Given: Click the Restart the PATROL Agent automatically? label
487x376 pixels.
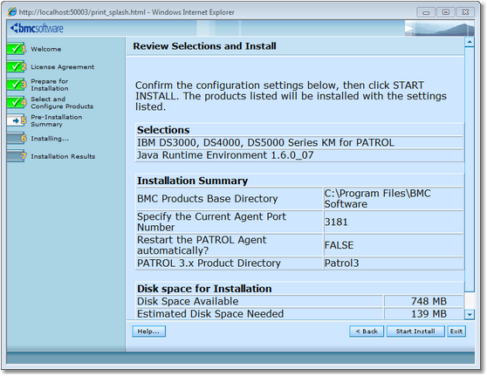Looking at the screenshot, I should coord(202,245).
